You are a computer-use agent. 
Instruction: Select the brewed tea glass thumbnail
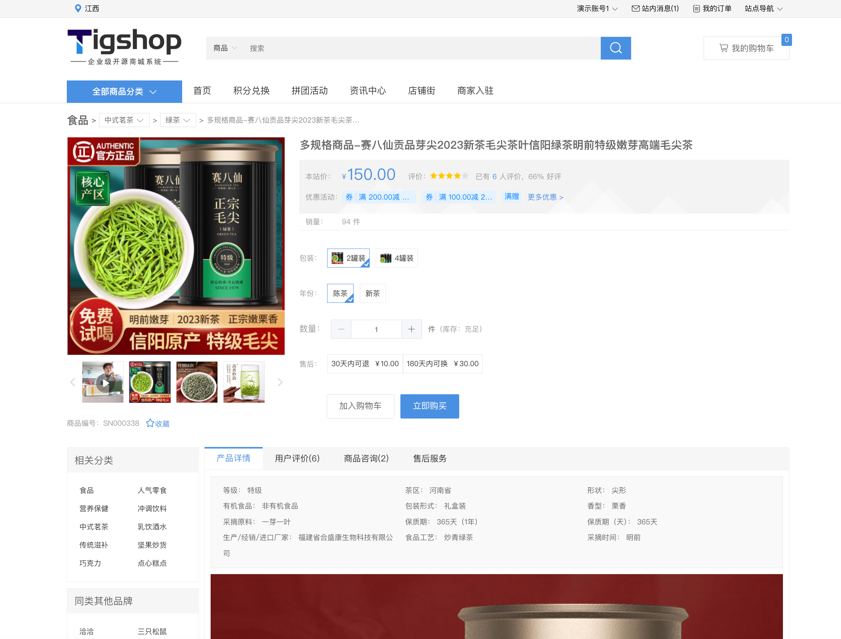point(244,382)
